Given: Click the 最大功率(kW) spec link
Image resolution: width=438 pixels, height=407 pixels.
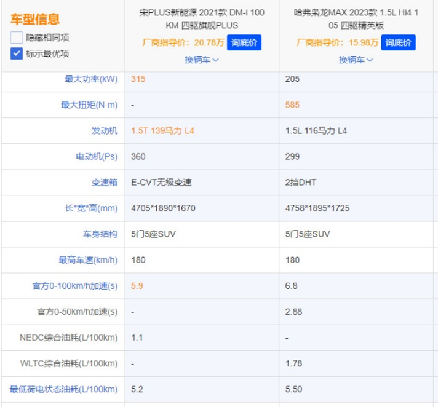Looking at the screenshot, I should click(x=91, y=79).
